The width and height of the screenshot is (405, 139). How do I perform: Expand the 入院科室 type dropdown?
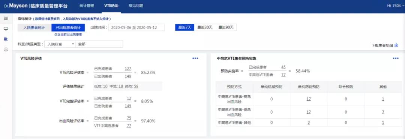tap(60, 44)
